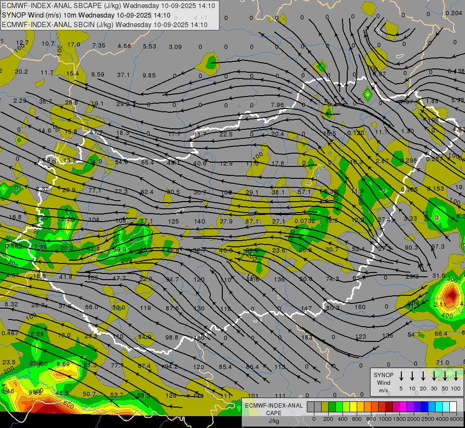Click the map value 66.4
465x428 pixels.
point(441,333)
